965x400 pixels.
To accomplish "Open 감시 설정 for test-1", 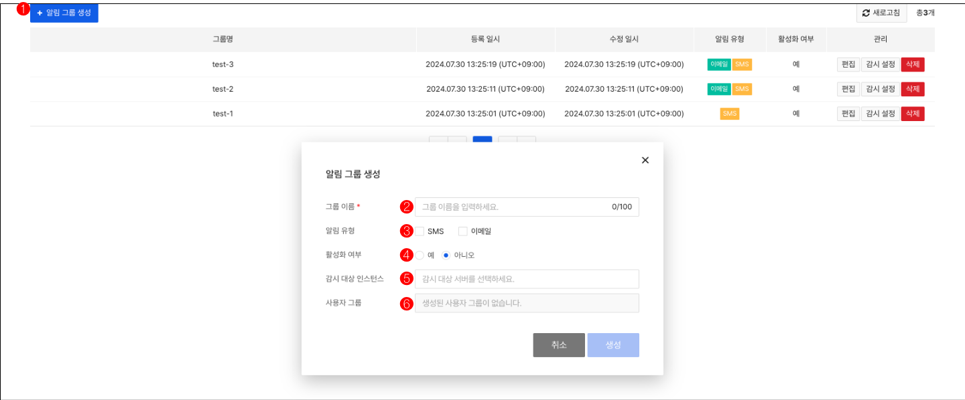I will 881,114.
